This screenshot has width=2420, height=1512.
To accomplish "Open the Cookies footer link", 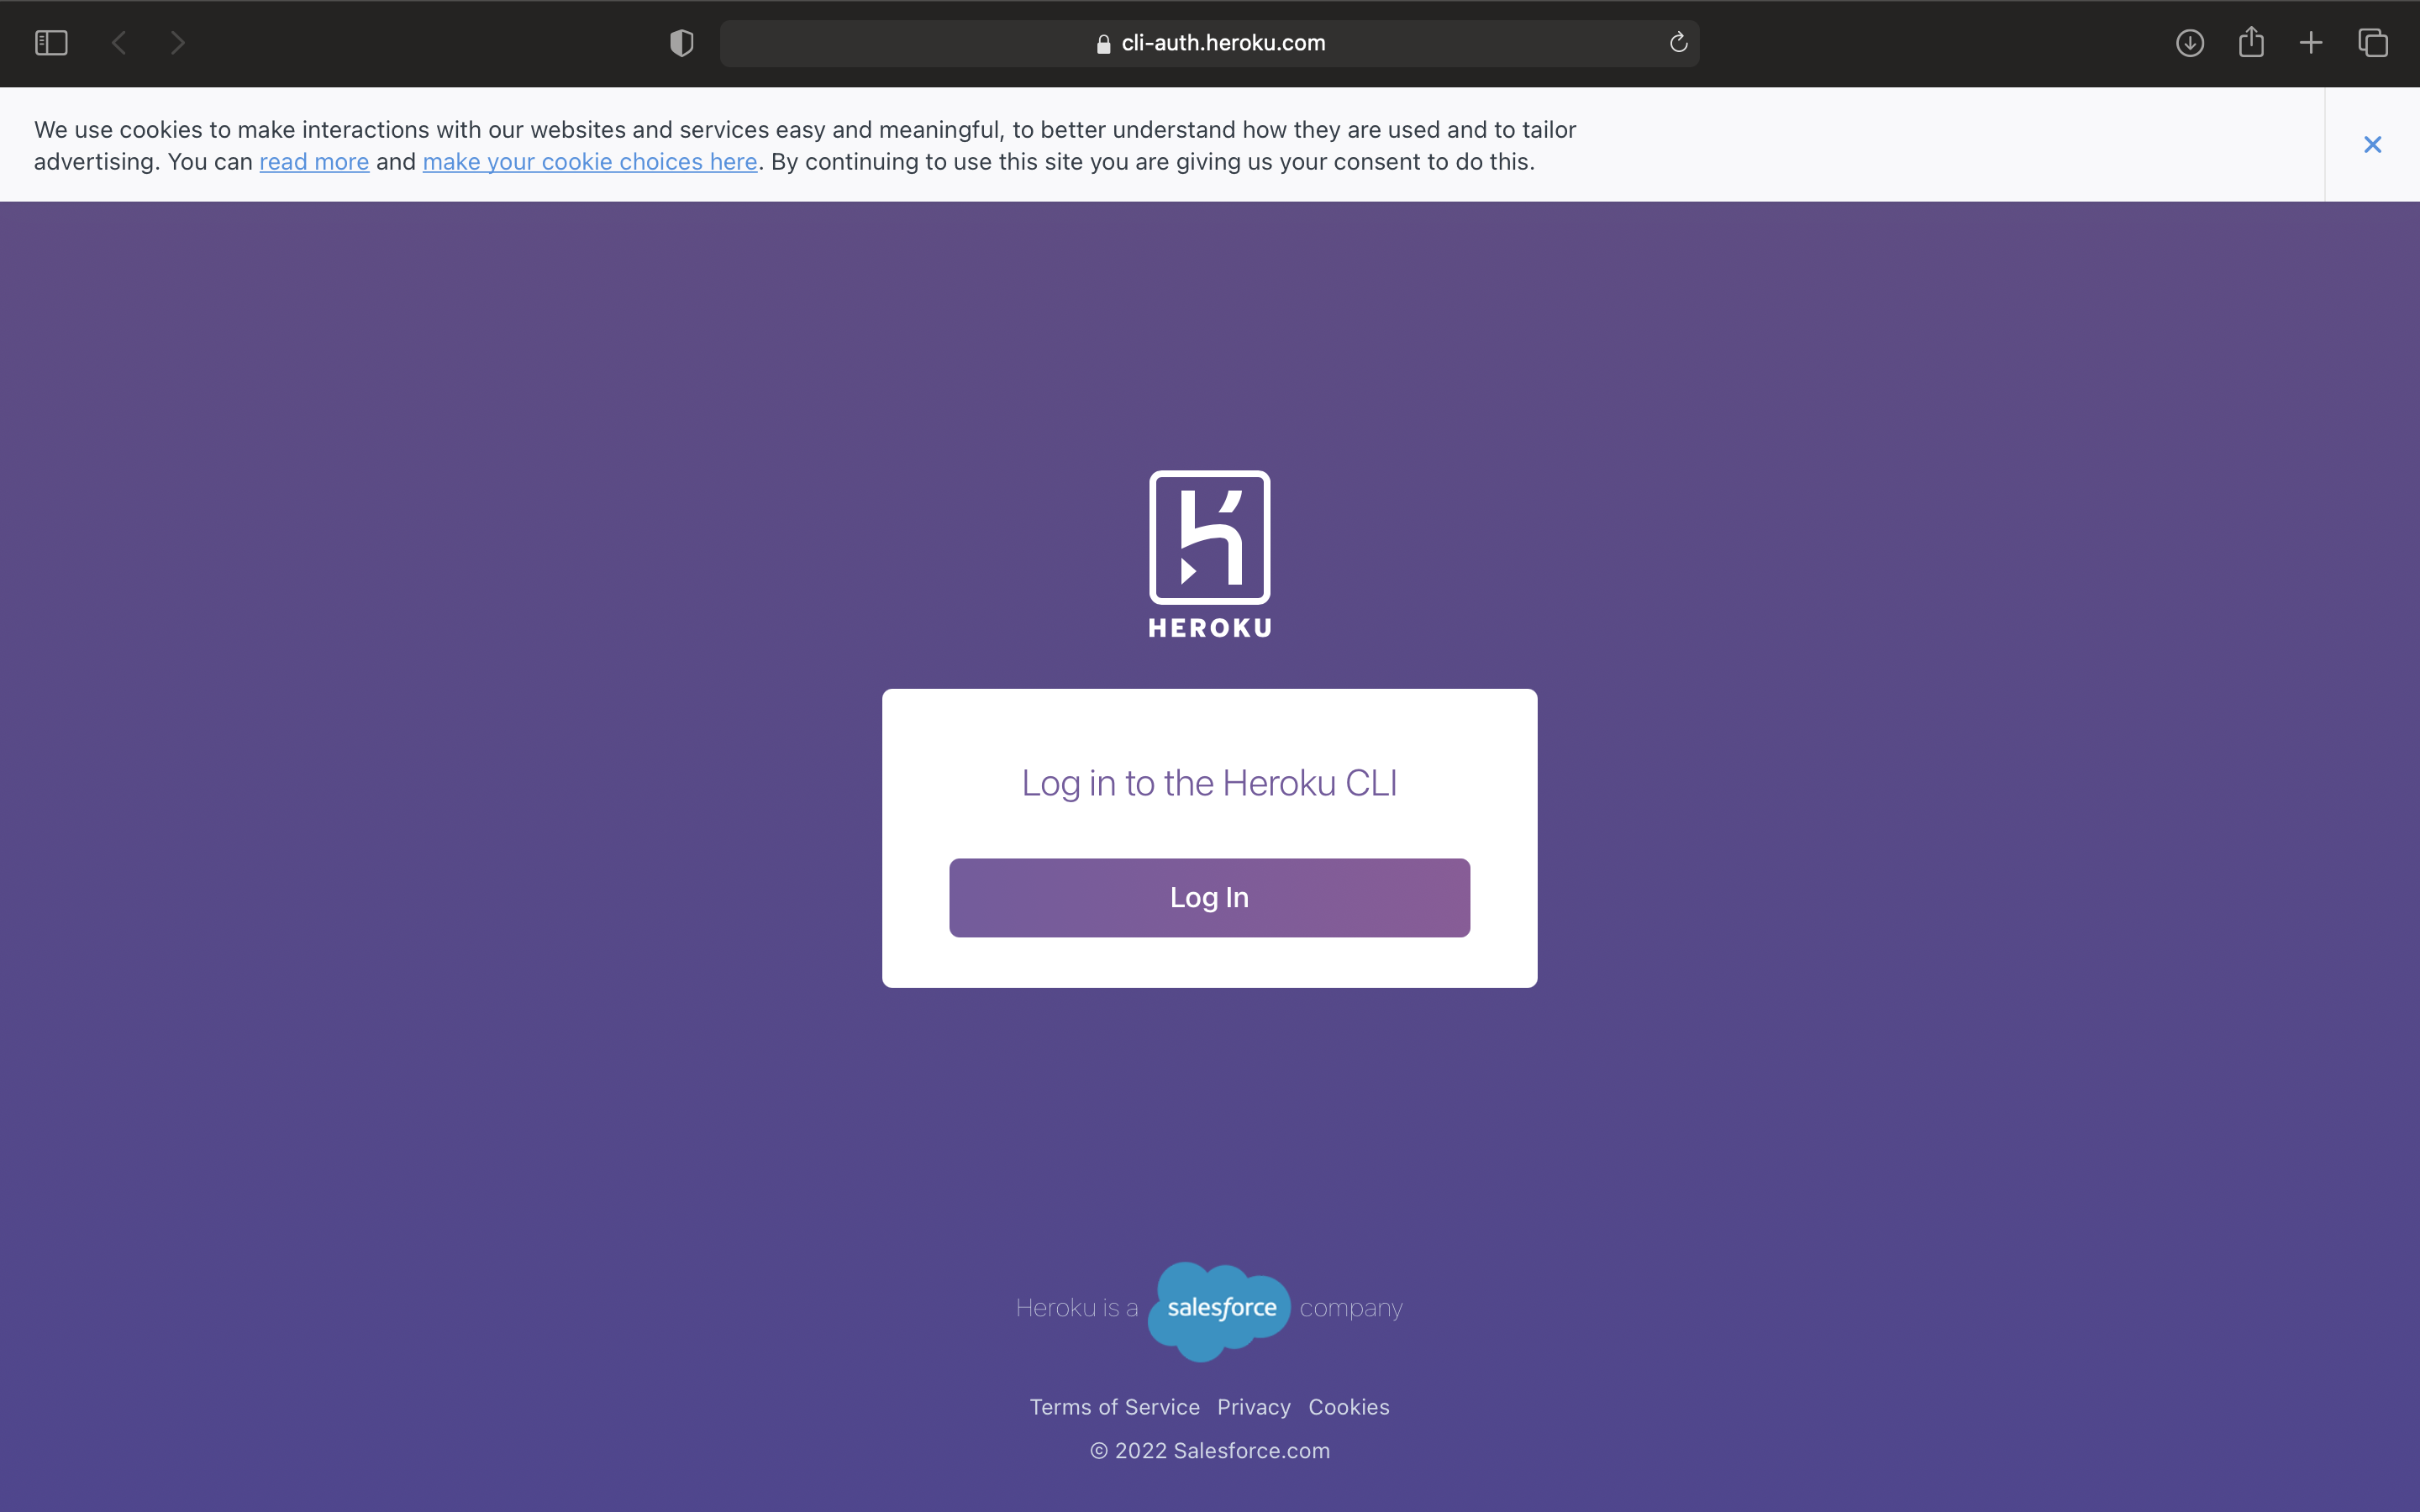I will 1348,1407.
